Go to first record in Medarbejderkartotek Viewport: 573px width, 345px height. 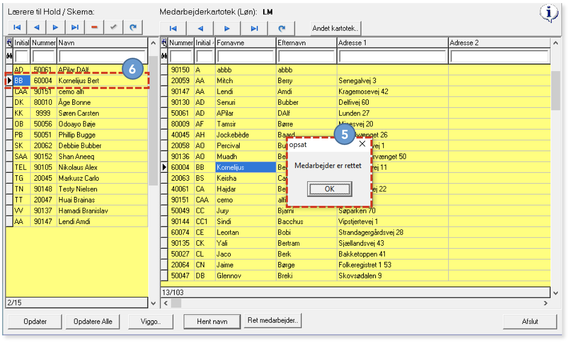pyautogui.click(x=173, y=28)
